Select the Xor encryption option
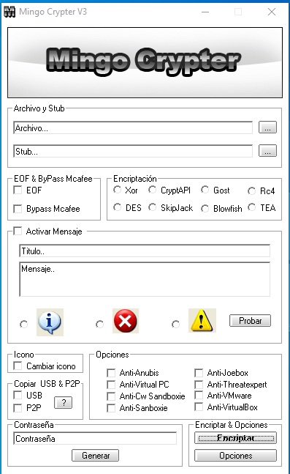The width and height of the screenshot is (290, 474). [118, 190]
